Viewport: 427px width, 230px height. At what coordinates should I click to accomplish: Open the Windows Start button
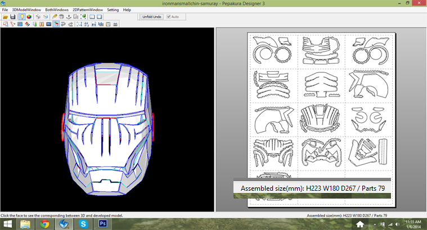point(8,224)
